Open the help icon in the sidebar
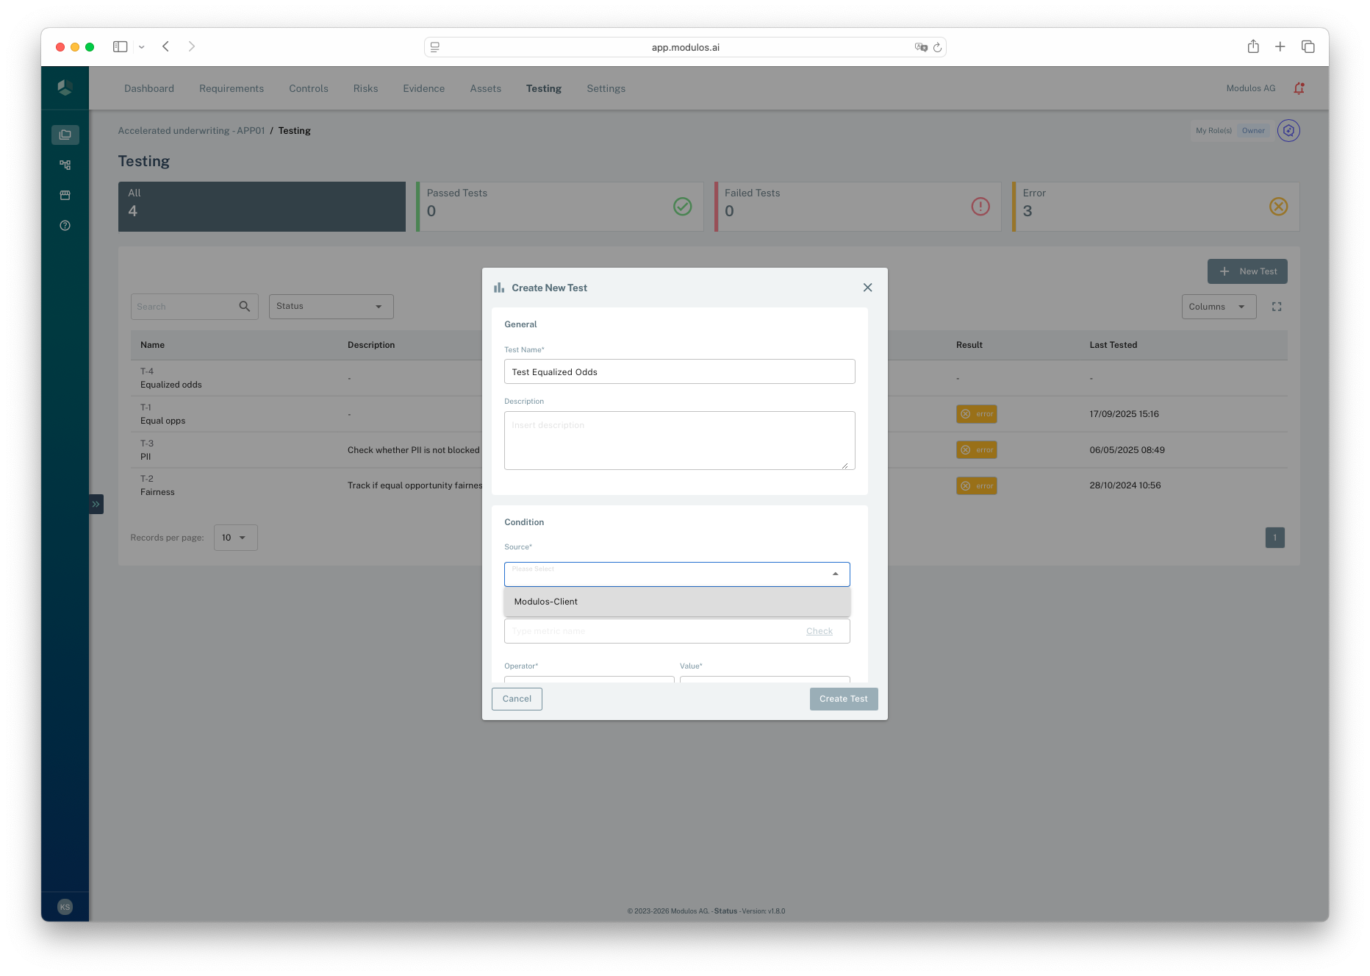The width and height of the screenshot is (1370, 976). tap(65, 225)
